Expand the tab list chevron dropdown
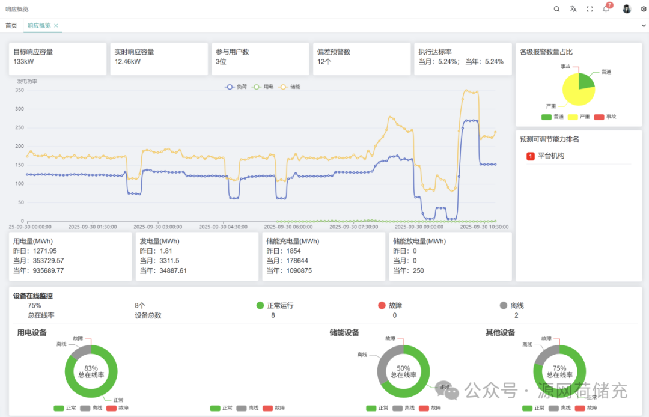The width and height of the screenshot is (649, 417). tap(644, 26)
